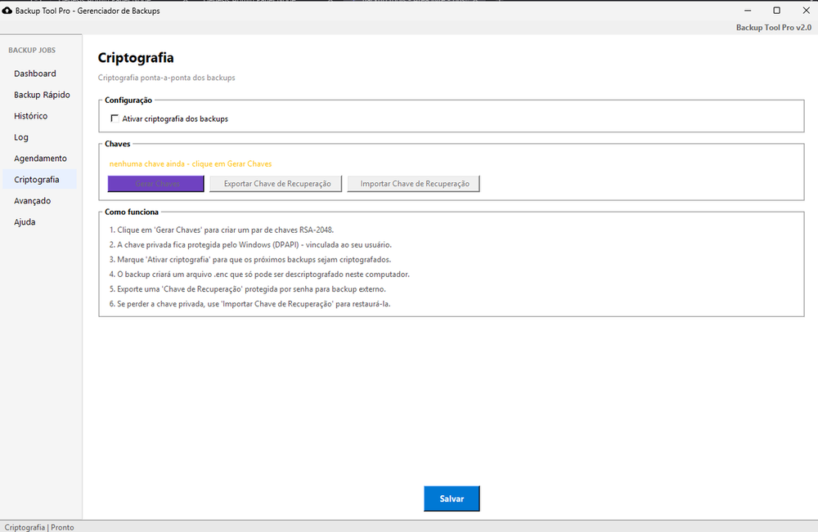This screenshot has height=532, width=818.
Task: Click the 'Backup Tool Pro v2.0' version label
Action: point(774,28)
